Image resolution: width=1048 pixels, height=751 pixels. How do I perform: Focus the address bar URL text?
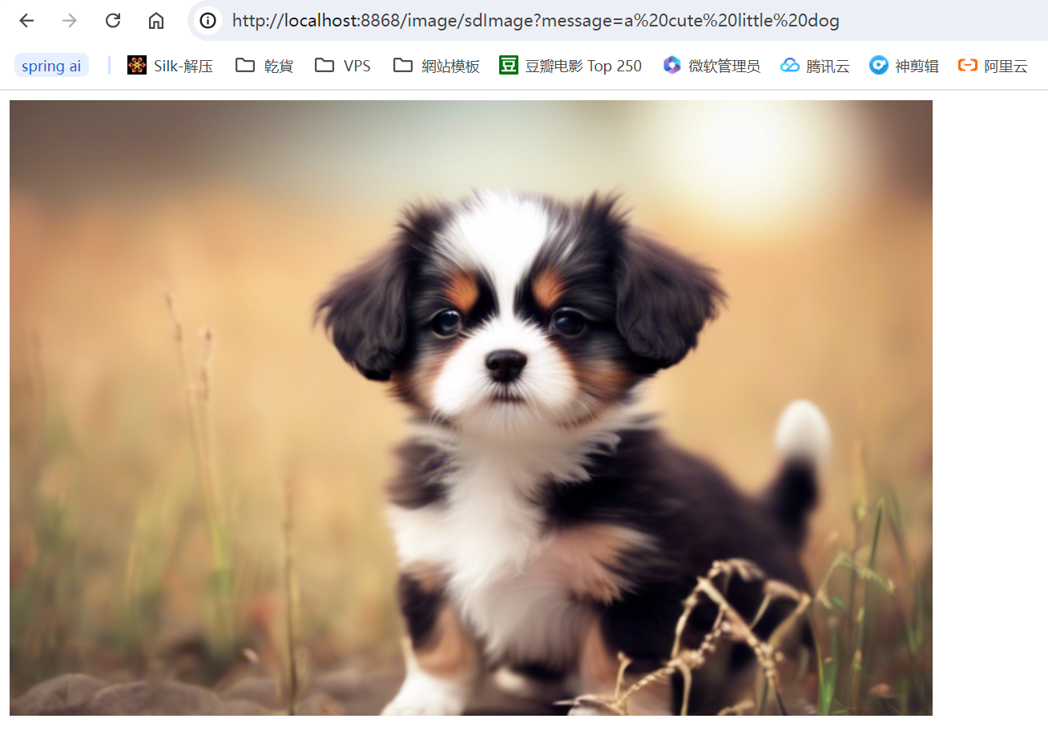[535, 21]
